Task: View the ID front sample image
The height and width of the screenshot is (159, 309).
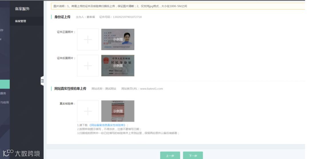Action: [118, 39]
